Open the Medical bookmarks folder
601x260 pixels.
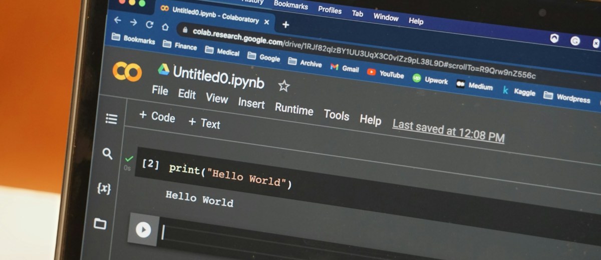(x=222, y=51)
